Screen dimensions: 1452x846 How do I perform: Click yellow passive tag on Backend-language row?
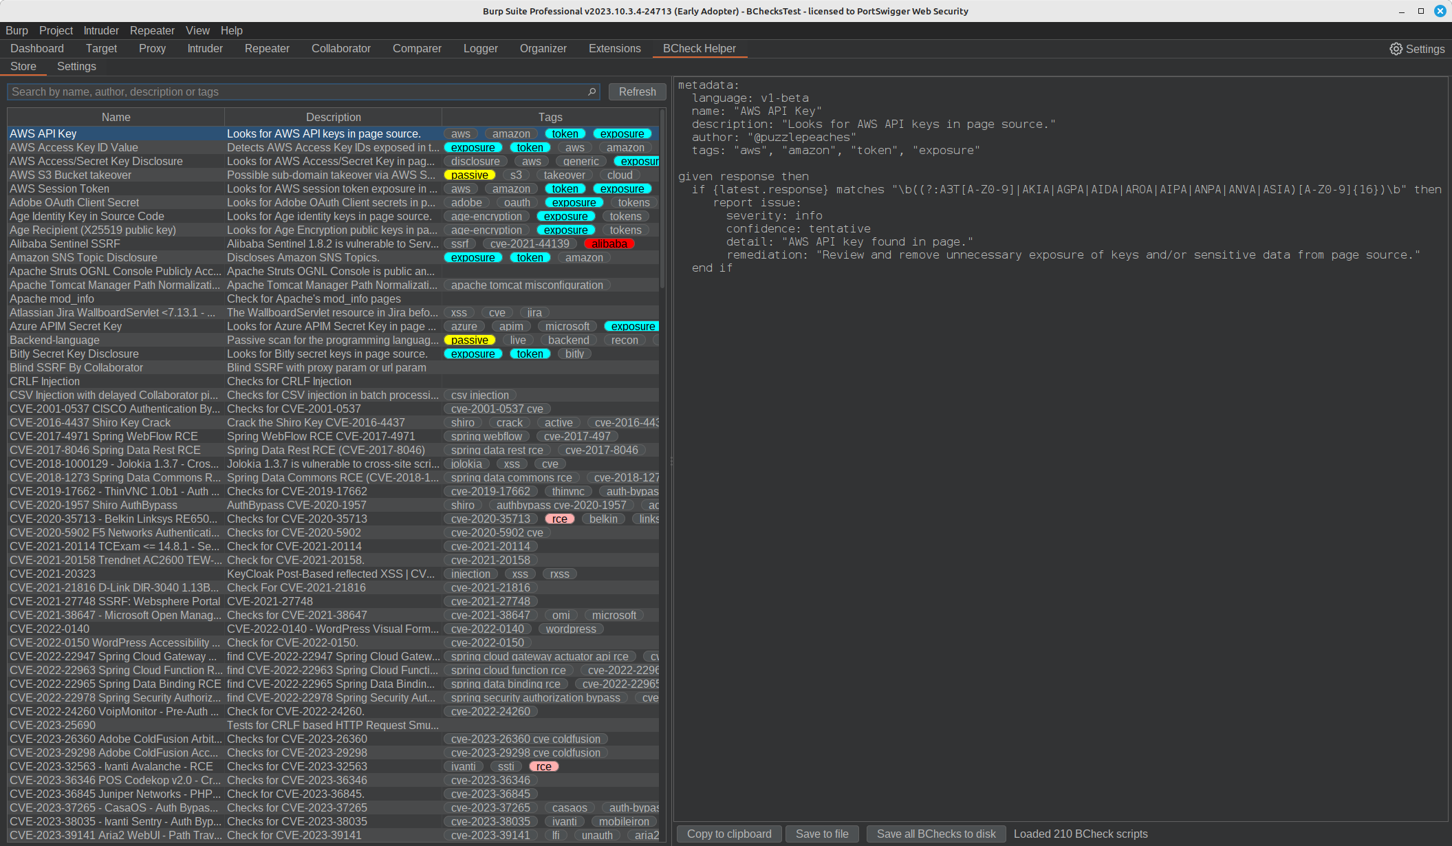[x=470, y=340]
